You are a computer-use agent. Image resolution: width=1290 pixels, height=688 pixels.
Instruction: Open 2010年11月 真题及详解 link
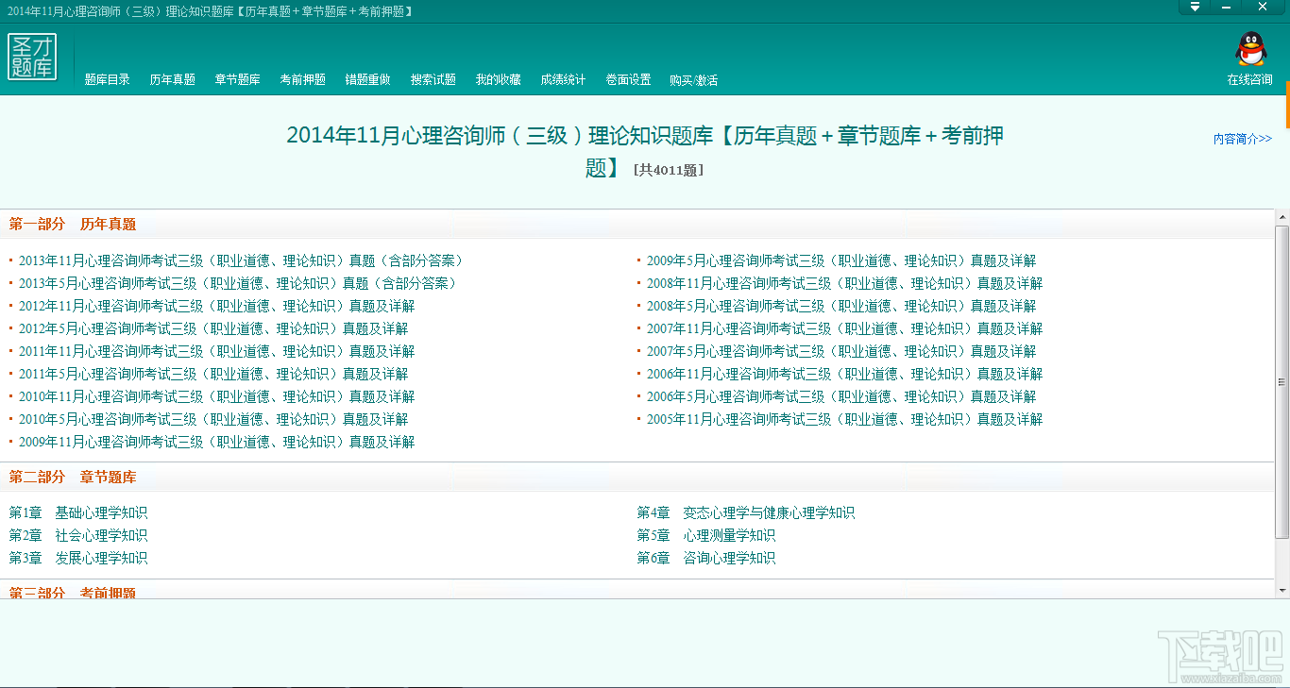[217, 396]
